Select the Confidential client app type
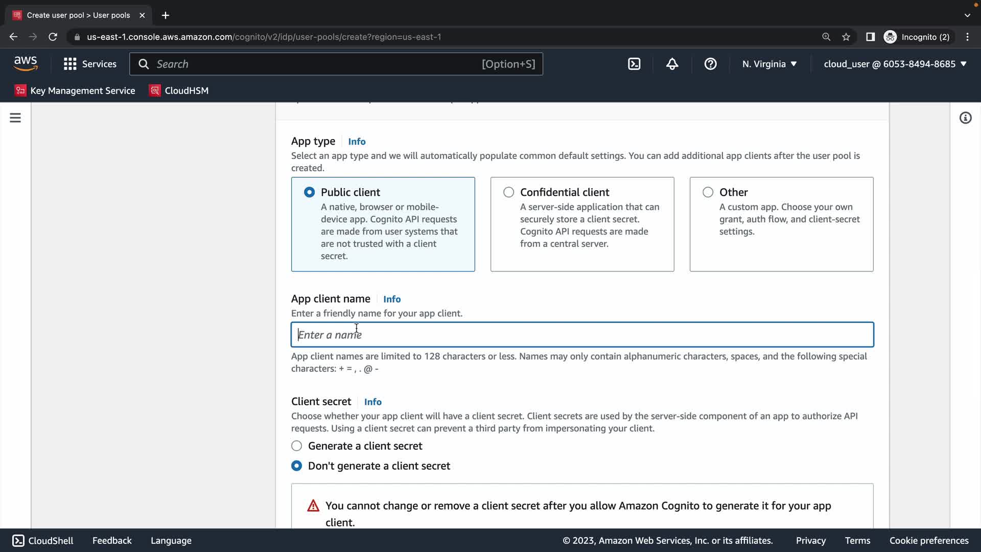Viewport: 981px width, 552px height. tap(508, 192)
